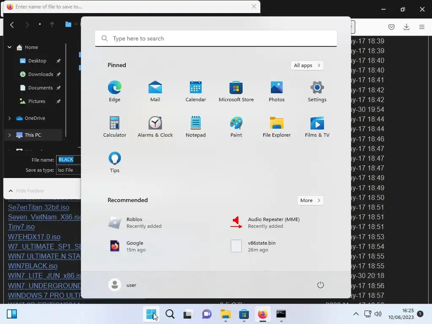Open Settings from pinned apps
The height and width of the screenshot is (324, 432).
317,91
